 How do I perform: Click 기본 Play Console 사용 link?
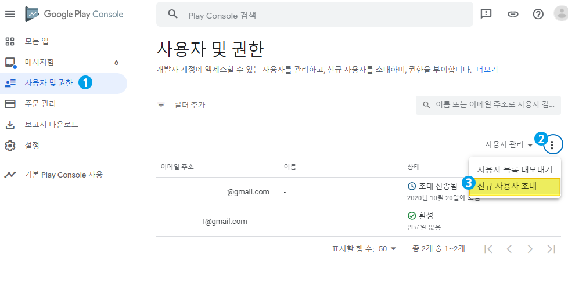pyautogui.click(x=63, y=175)
